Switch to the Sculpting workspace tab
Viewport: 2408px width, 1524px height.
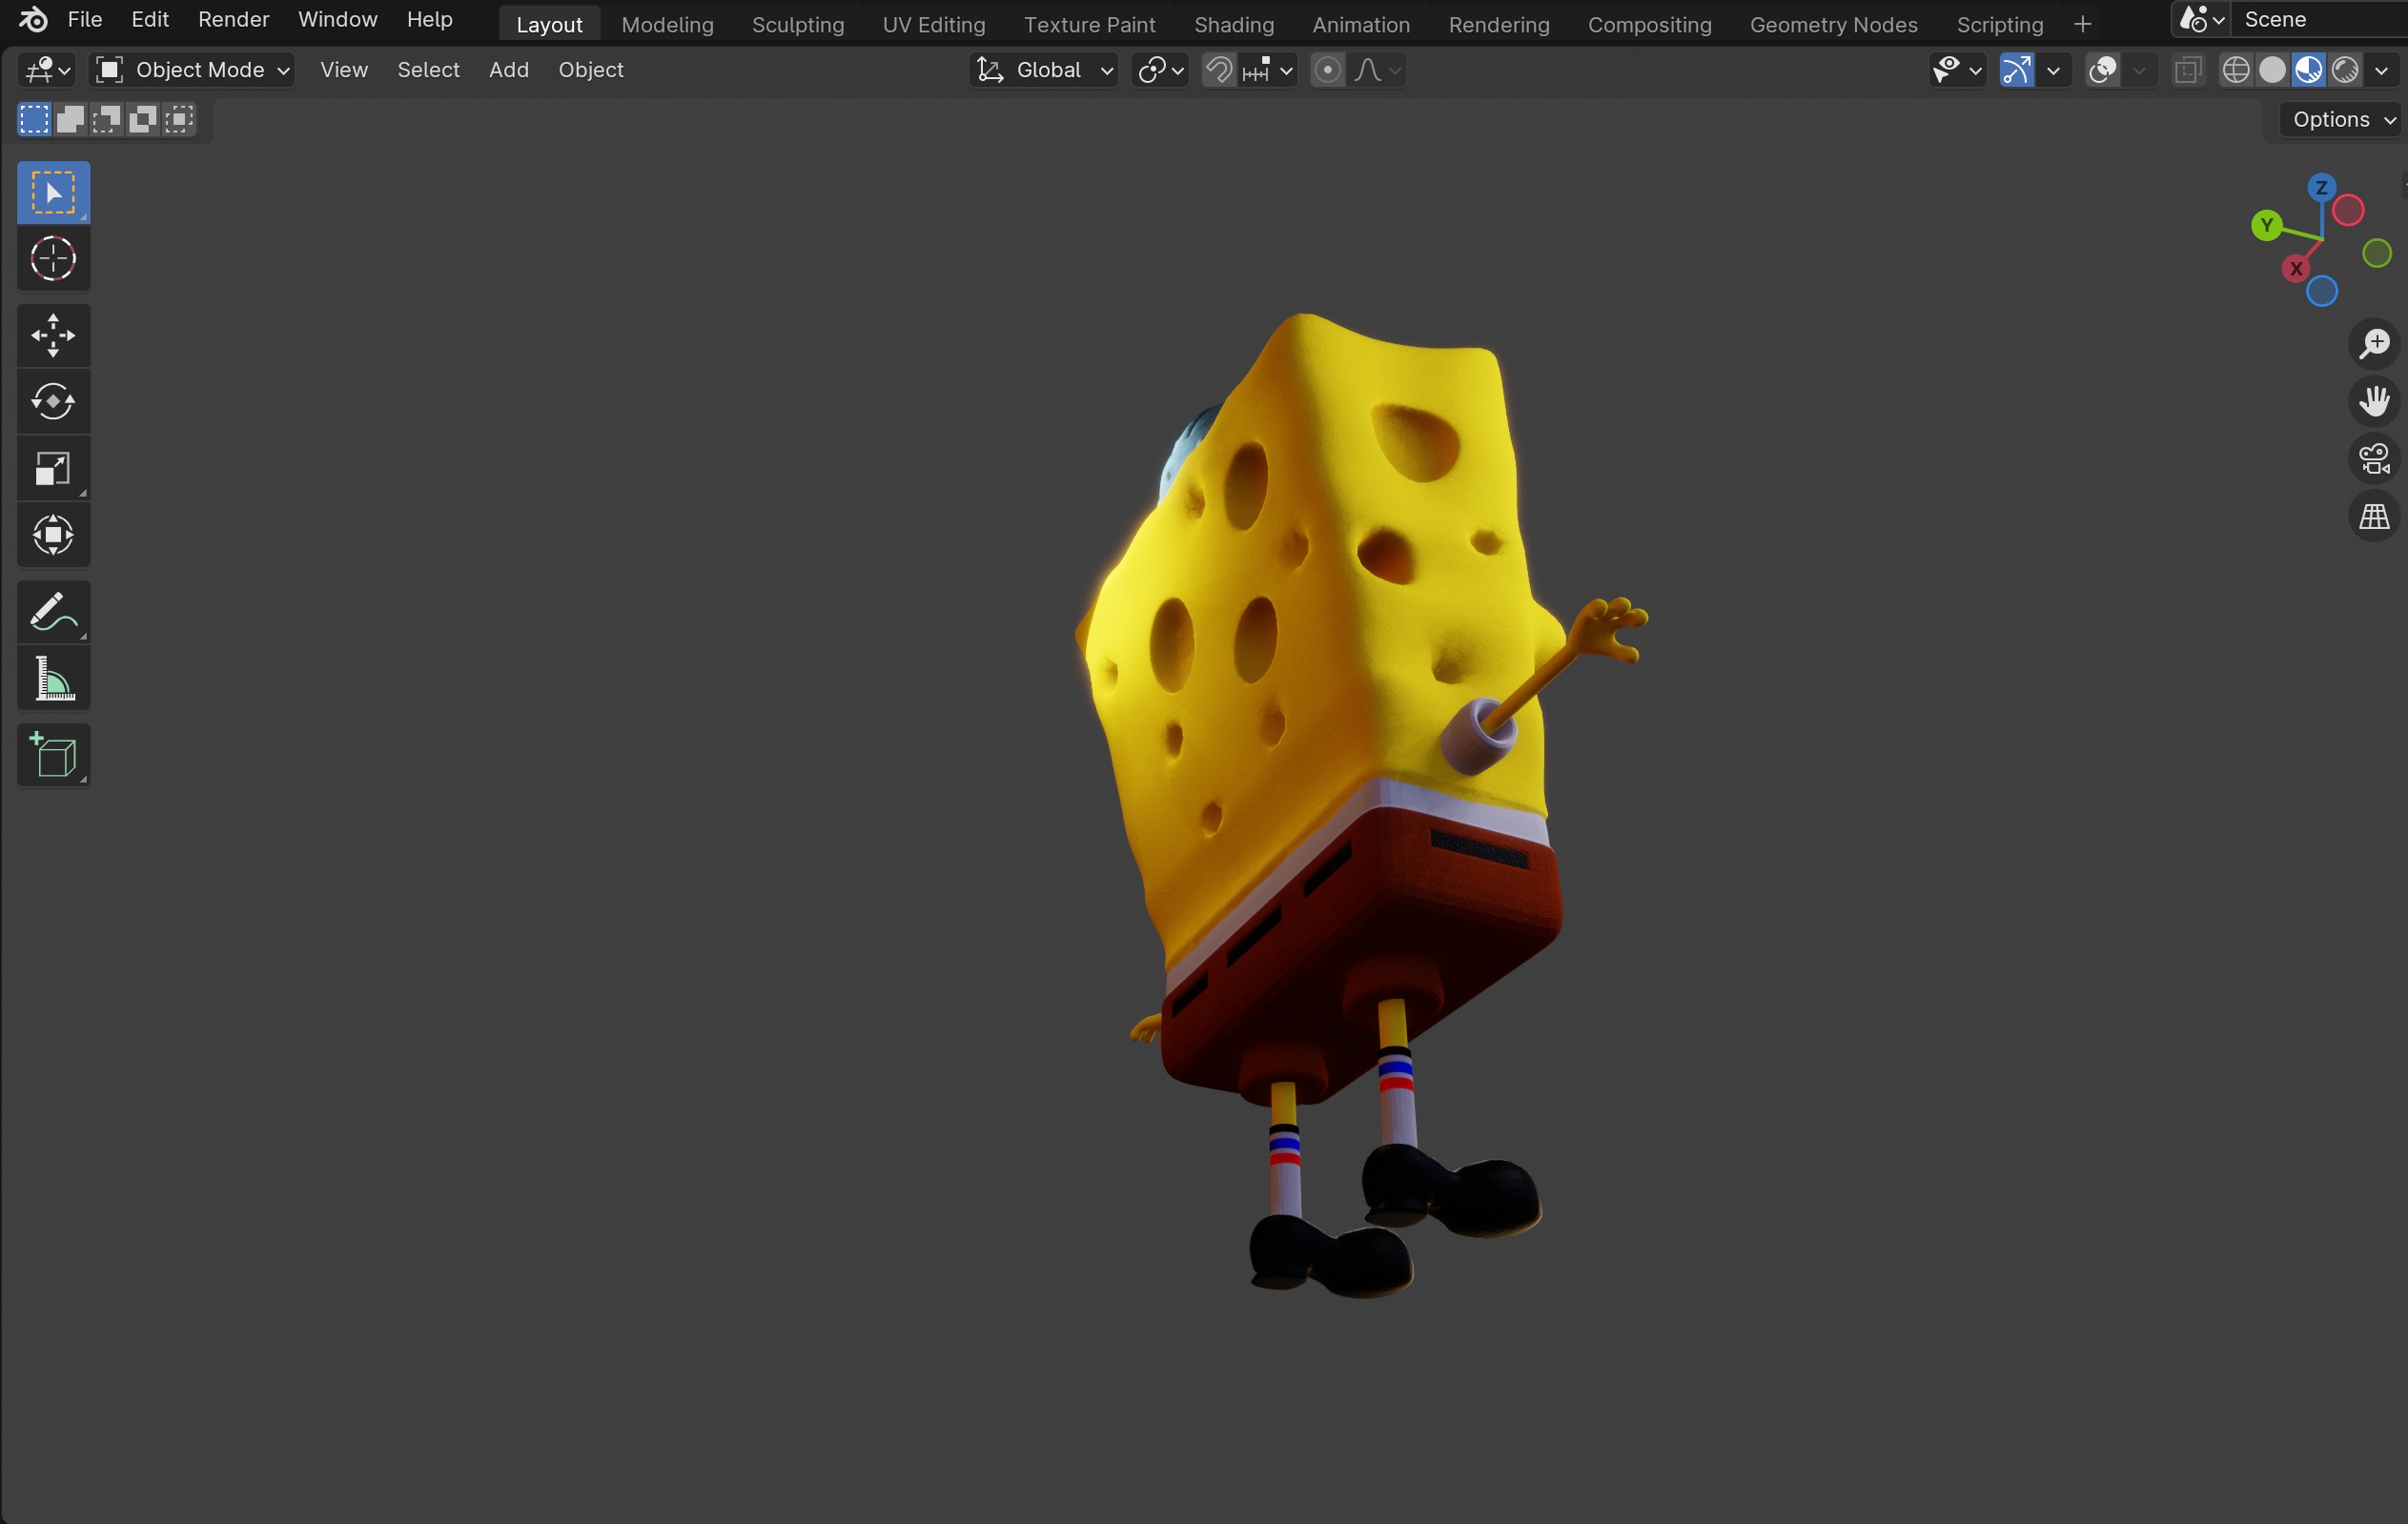point(797,24)
